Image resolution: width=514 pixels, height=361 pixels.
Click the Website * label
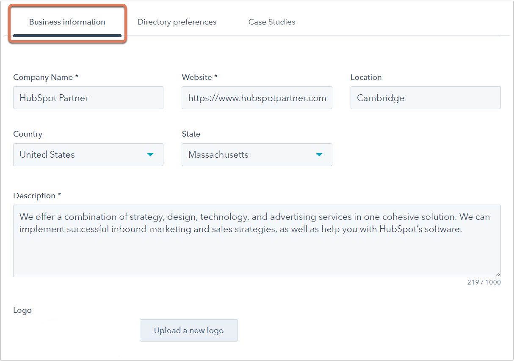click(x=199, y=77)
